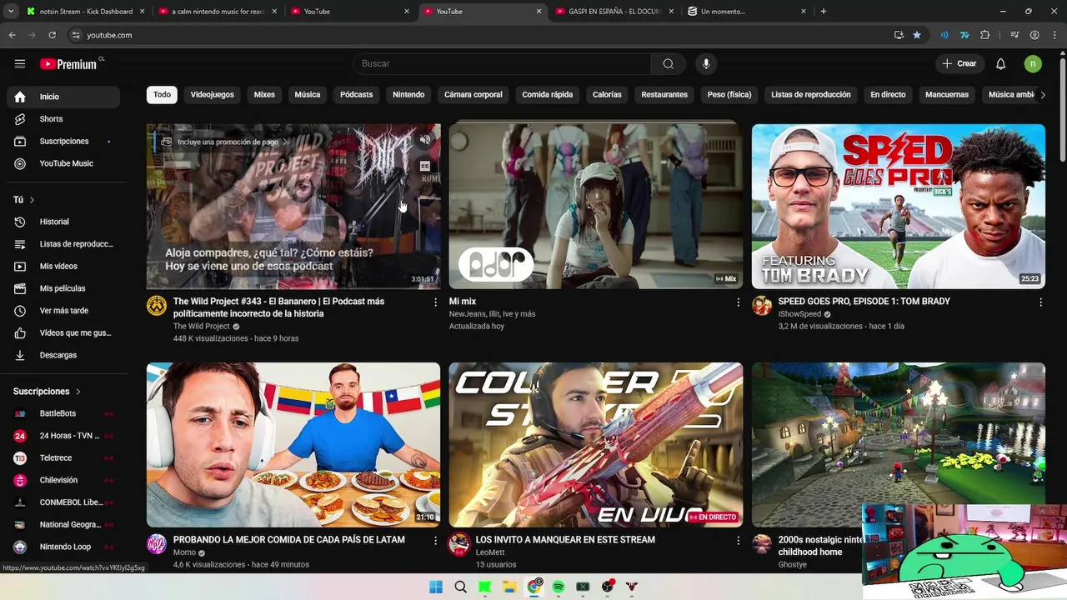Select the Todo filter chip
1067x600 pixels.
(162, 95)
